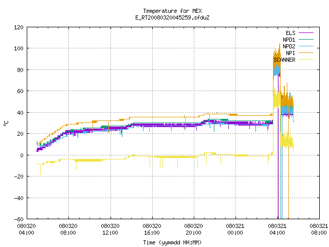Click the blue NPD2 legend line sample
This screenshot has height=247, width=329.
point(306,46)
